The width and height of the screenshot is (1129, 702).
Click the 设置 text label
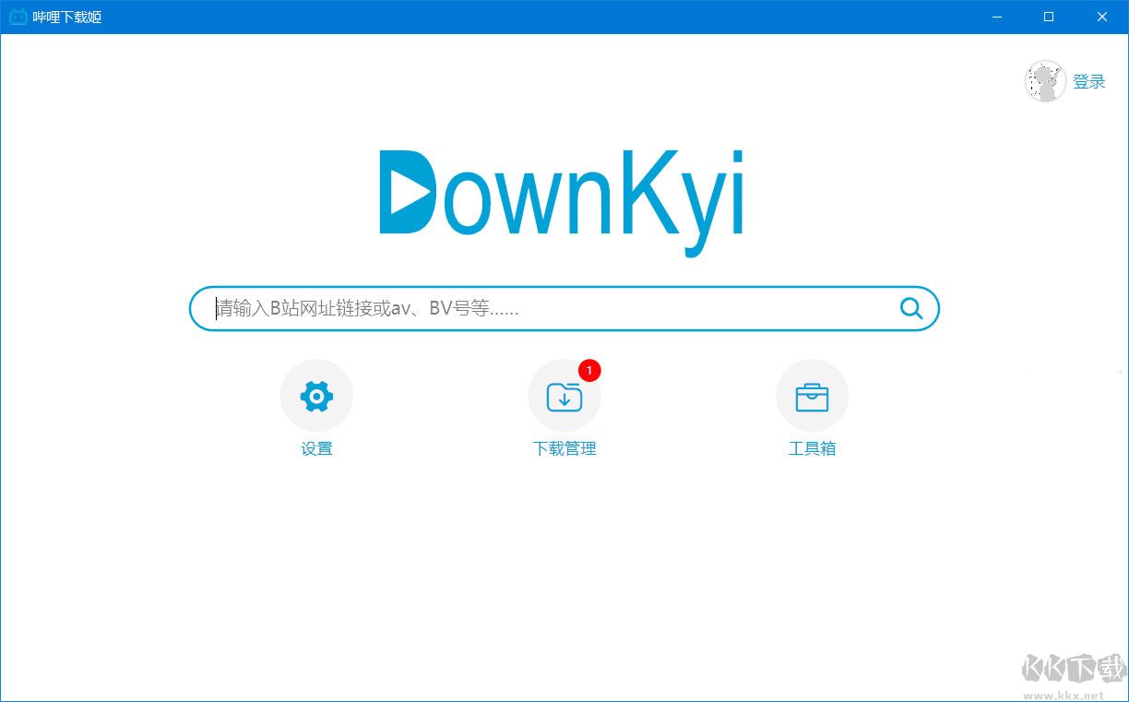tap(316, 449)
